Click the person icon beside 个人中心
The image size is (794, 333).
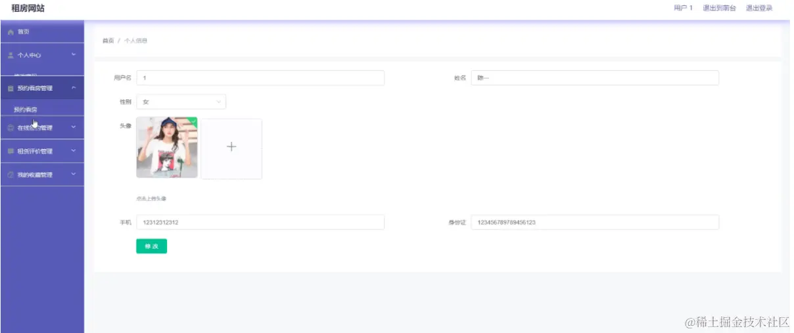click(11, 55)
